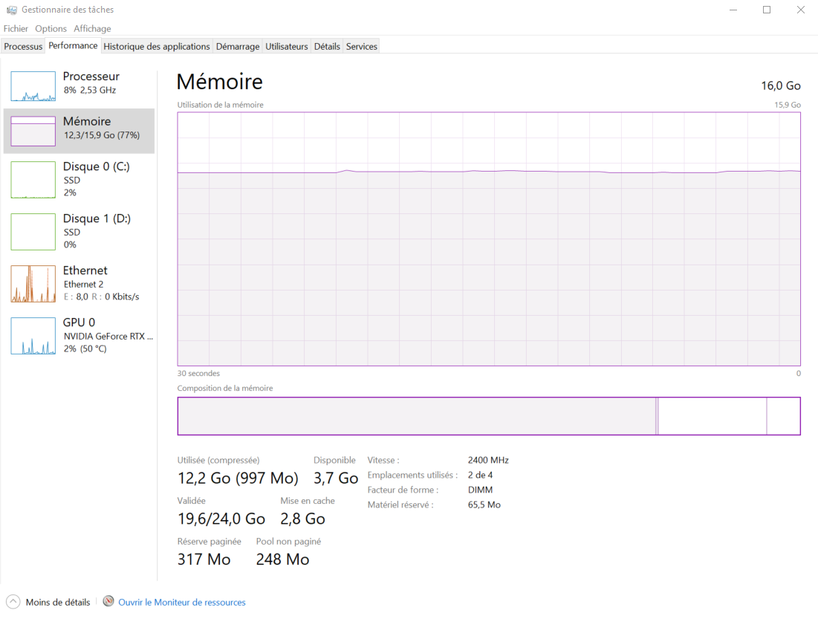Screen dimensions: 818x619
Task: Open Disque 0 (C:) graph icon
Action: (x=33, y=180)
